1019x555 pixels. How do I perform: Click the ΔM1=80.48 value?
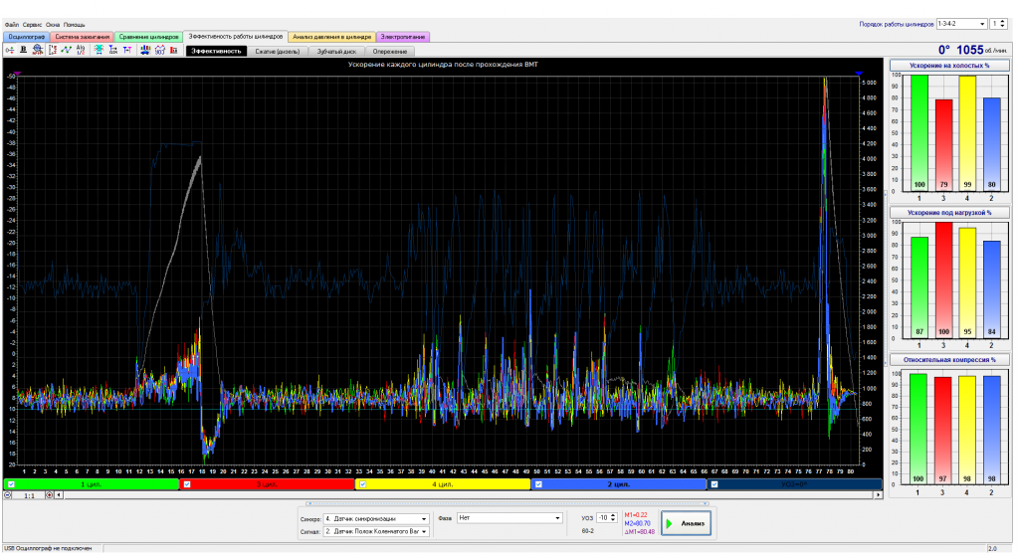(640, 531)
